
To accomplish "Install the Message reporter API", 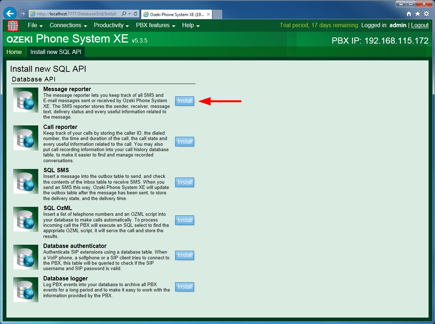I will (x=184, y=101).
